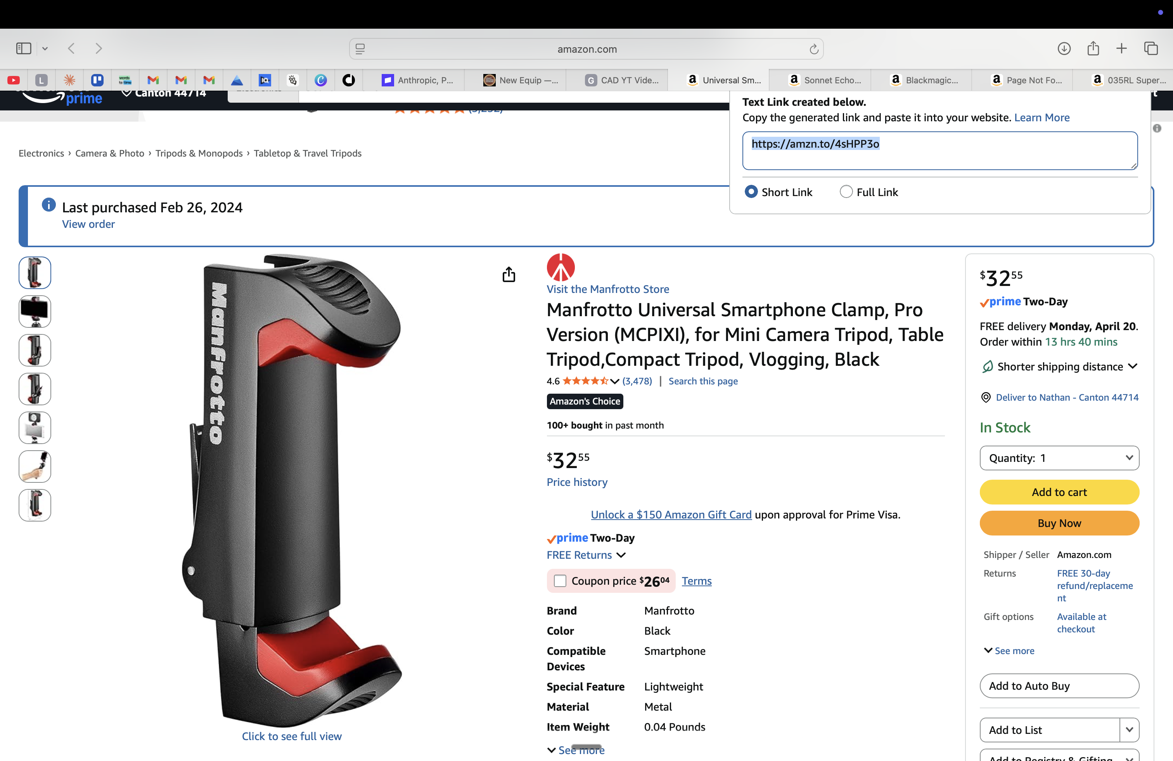This screenshot has height=761, width=1173.
Task: Open the Learn More link
Action: (1042, 117)
